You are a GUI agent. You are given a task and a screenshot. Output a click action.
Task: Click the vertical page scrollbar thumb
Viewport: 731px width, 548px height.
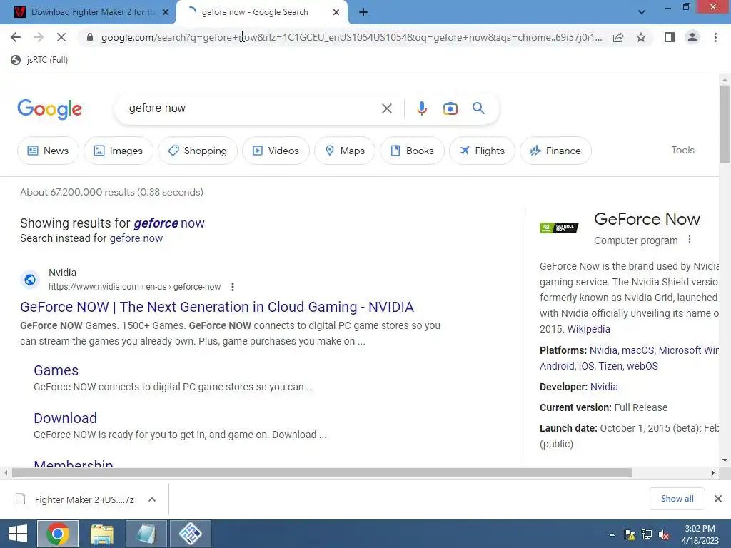pyautogui.click(x=725, y=123)
